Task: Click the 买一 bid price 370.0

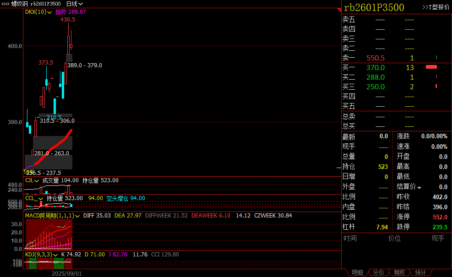Action: (x=376, y=68)
